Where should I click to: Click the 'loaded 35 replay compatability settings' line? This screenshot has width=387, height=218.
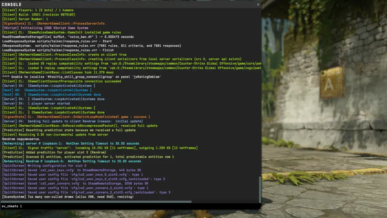coord(132,64)
